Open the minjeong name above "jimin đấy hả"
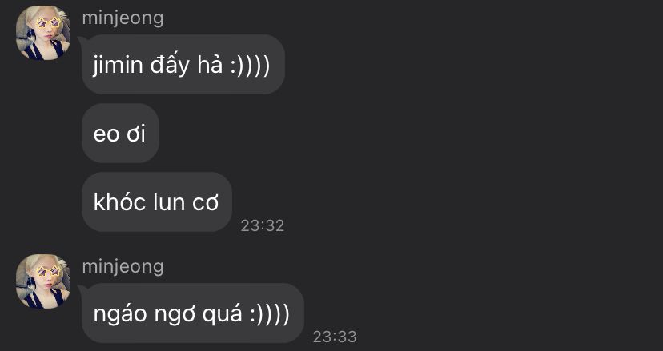This screenshot has height=351, width=663. tap(123, 19)
